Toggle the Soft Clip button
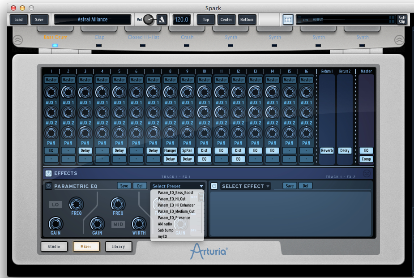The height and width of the screenshot is (278, 414). (402, 20)
